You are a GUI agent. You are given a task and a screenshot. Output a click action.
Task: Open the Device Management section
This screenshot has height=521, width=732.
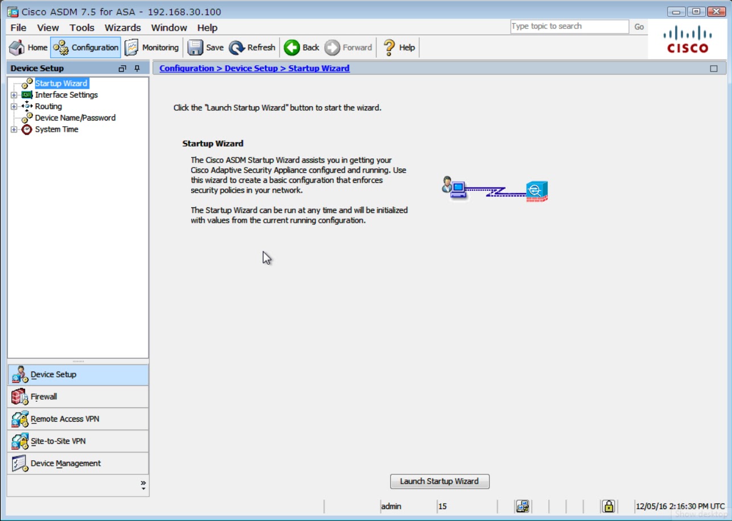[78, 464]
